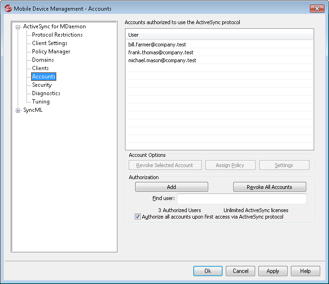Select the Accounts tree item

tap(44, 77)
